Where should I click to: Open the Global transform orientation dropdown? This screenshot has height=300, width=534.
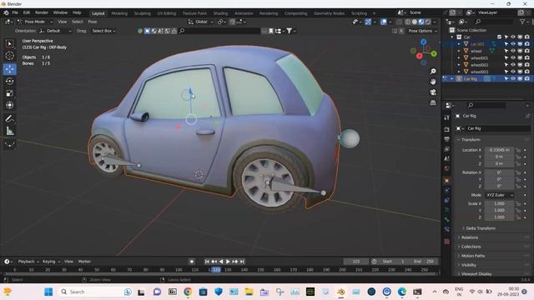point(201,22)
